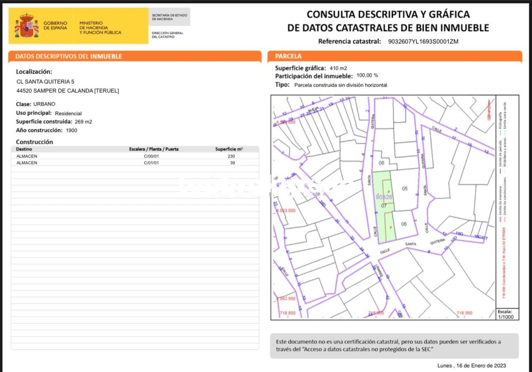The width and height of the screenshot is (532, 372).
Task: Select 'Parcela construida sin división horizontal'
Action: pos(341,85)
